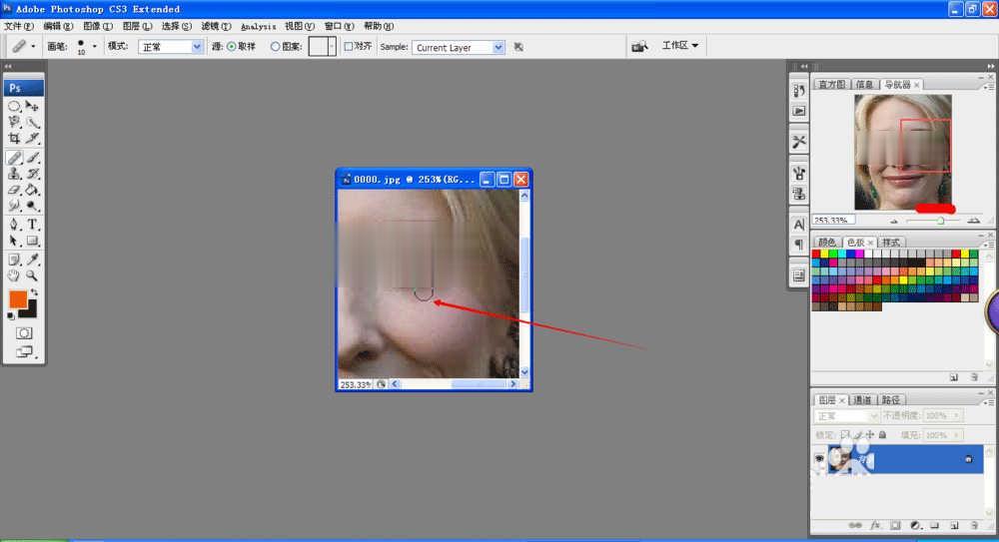
Task: Open the Sample Current Layer dropdown
Action: pyautogui.click(x=459, y=47)
